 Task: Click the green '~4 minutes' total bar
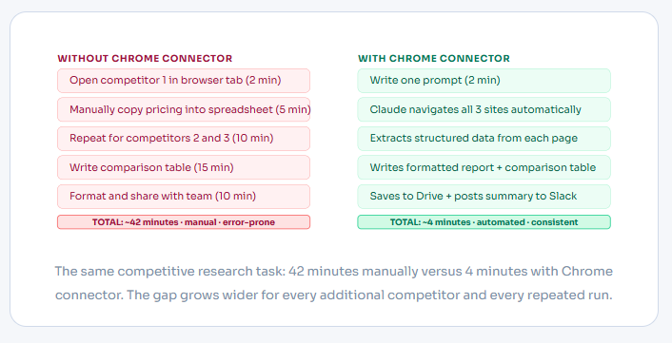point(484,222)
